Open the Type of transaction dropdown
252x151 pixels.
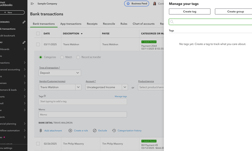[x=60, y=73]
